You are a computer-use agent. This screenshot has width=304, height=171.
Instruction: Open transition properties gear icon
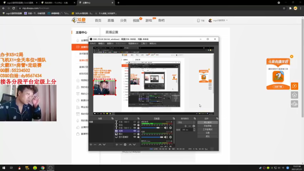coord(194,126)
